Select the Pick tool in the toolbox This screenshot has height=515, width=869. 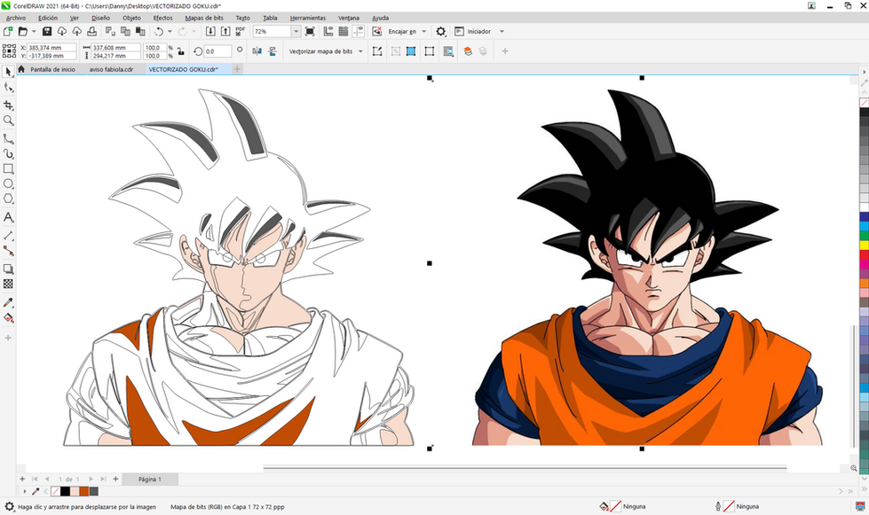tap(8, 72)
